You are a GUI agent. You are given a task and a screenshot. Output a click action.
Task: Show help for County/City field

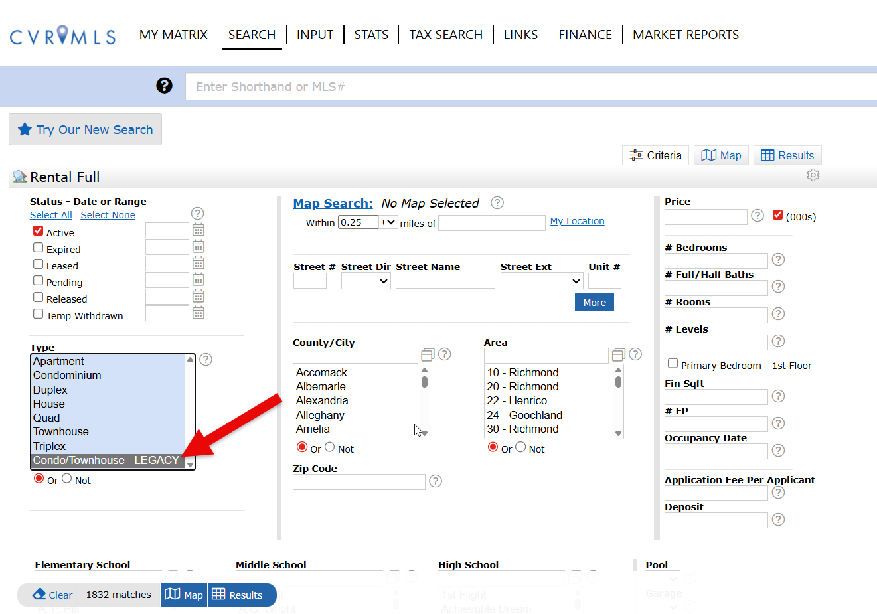pos(445,354)
